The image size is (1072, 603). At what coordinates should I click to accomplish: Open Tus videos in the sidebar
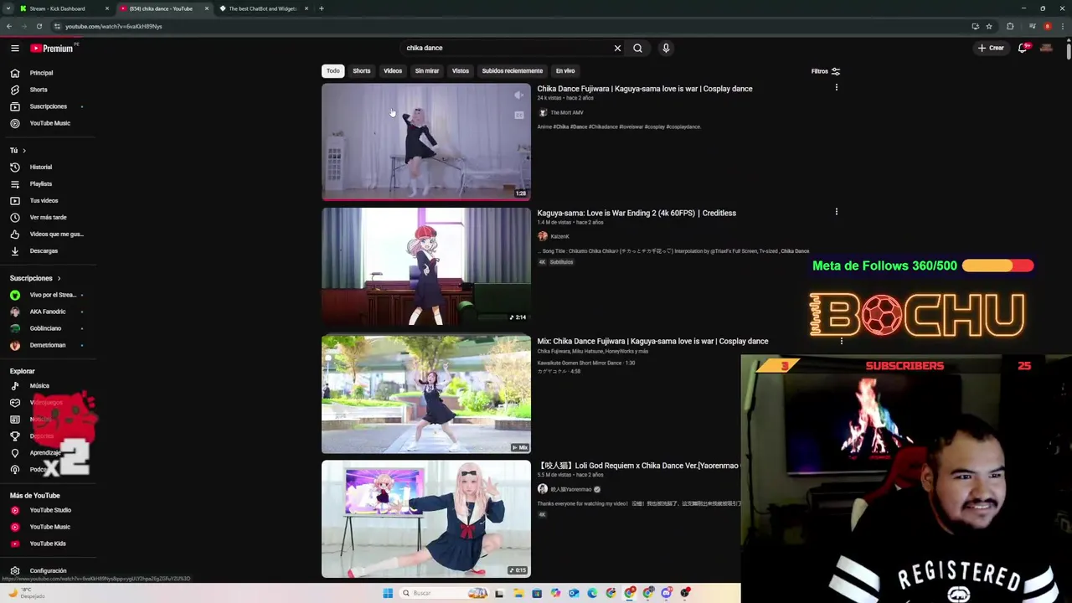(44, 200)
